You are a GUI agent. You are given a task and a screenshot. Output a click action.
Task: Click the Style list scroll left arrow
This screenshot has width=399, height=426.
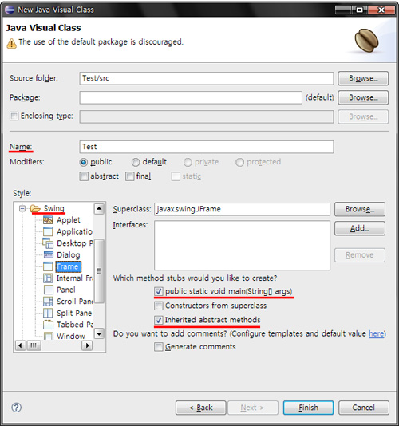pos(20,345)
